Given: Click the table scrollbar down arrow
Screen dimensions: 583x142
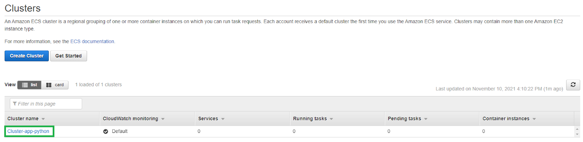Looking at the screenshot, I should tap(577, 134).
